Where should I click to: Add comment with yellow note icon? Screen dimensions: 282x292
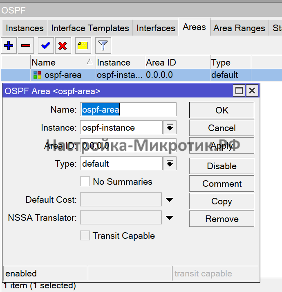pos(83,45)
